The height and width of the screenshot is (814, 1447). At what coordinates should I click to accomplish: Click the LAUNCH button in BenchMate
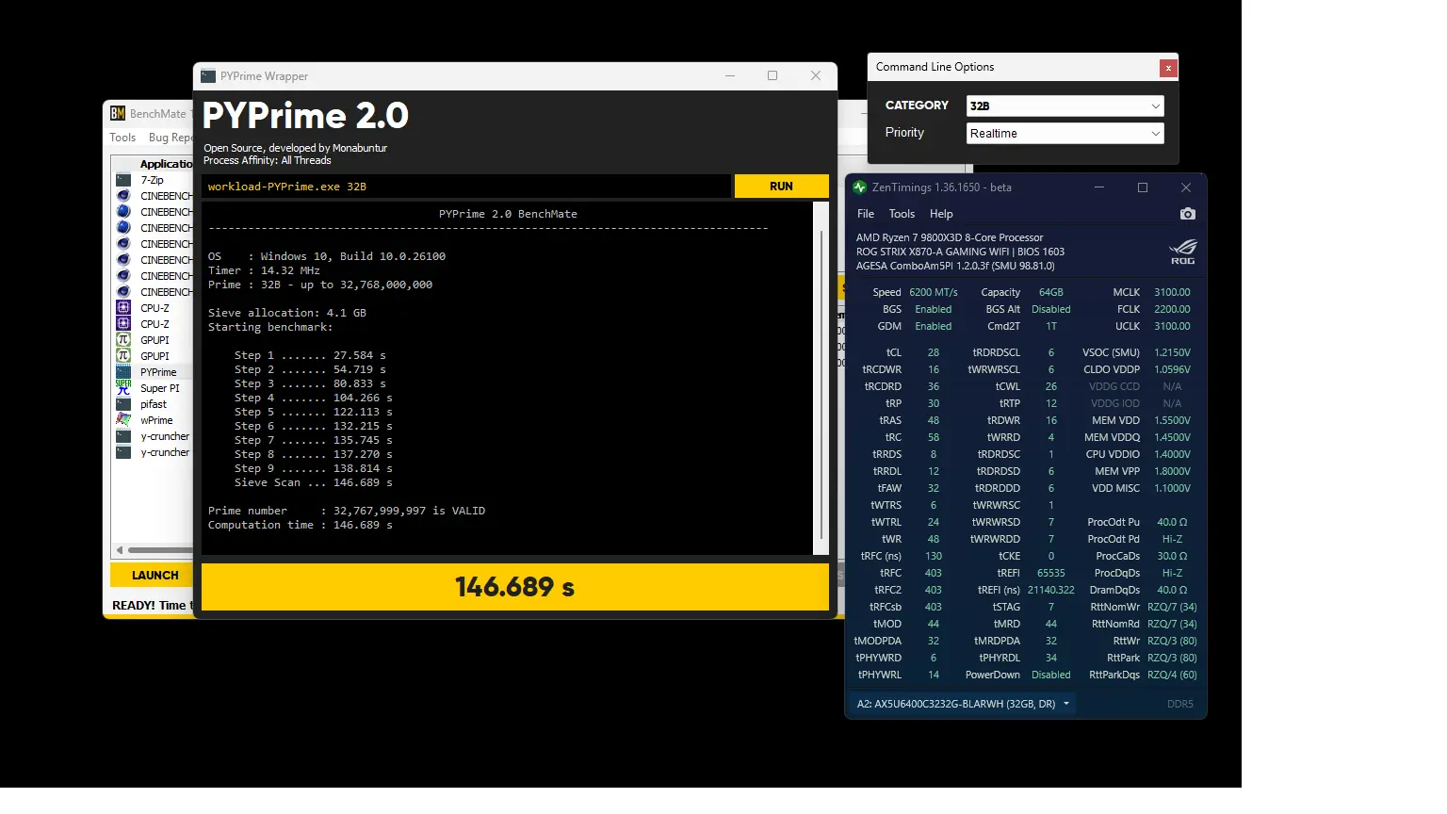(152, 575)
